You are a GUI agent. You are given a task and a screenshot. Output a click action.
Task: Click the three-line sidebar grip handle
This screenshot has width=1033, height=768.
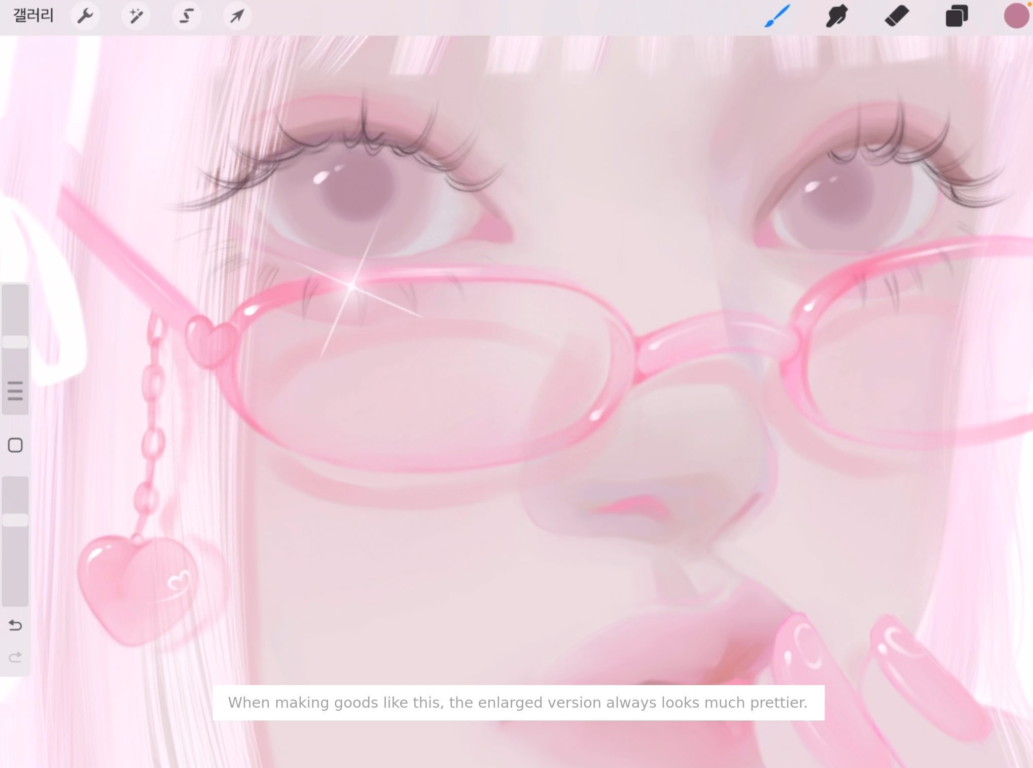pyautogui.click(x=15, y=391)
